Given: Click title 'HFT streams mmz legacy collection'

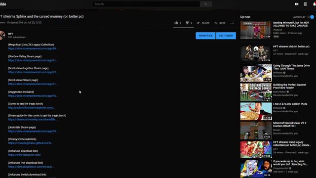Looking at the screenshot, I should (292, 144).
